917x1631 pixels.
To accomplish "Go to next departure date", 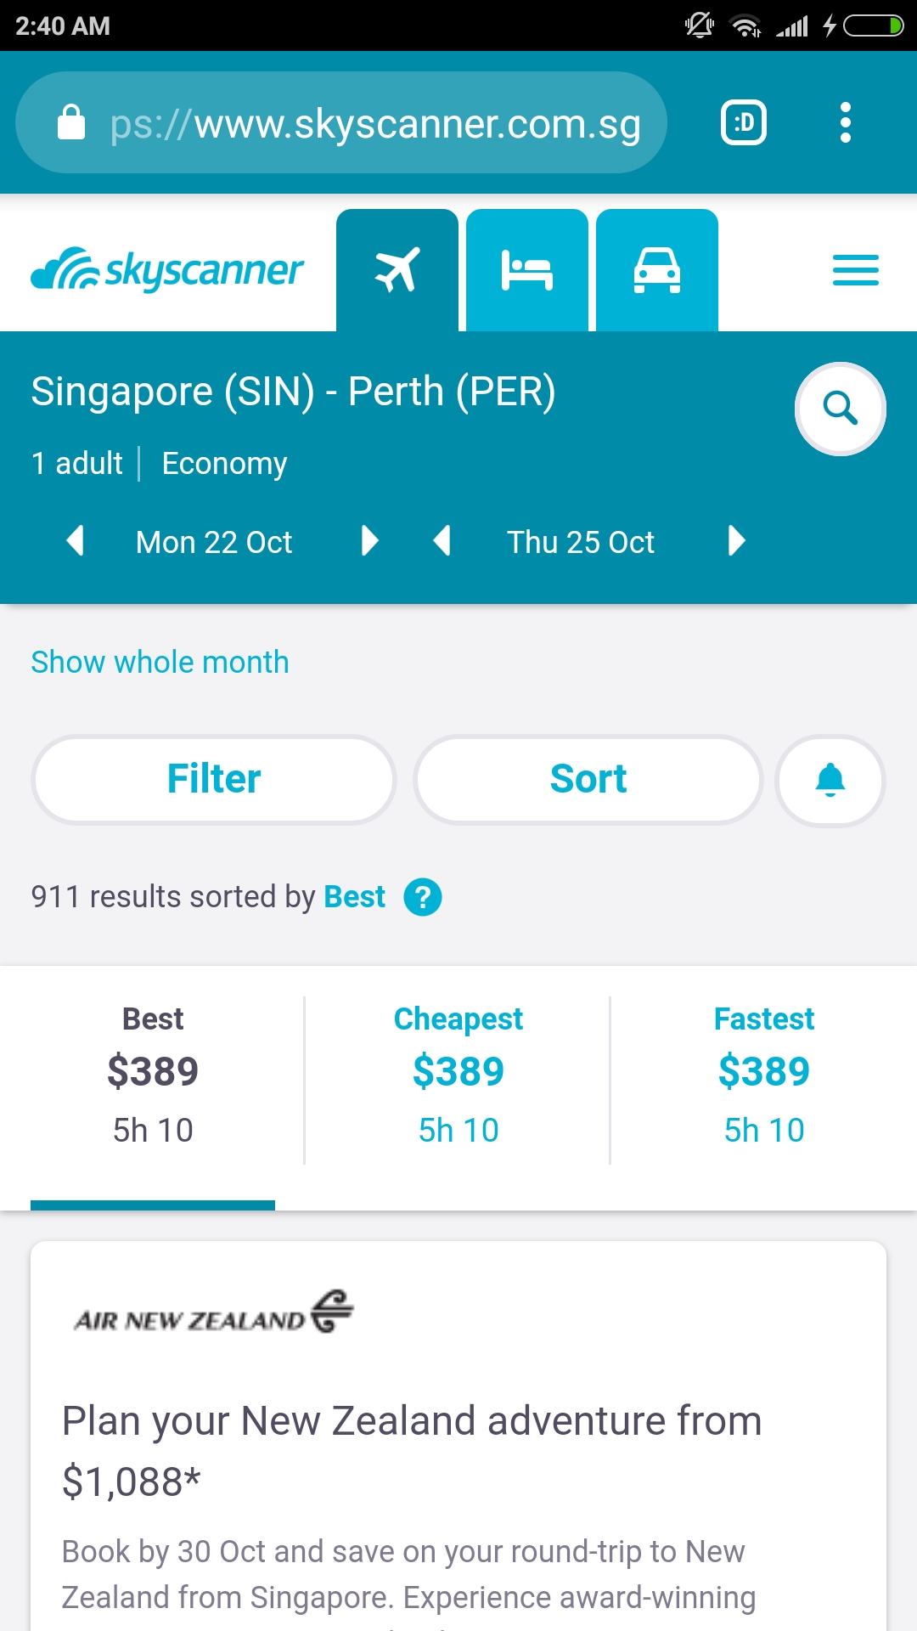I will click(x=369, y=541).
